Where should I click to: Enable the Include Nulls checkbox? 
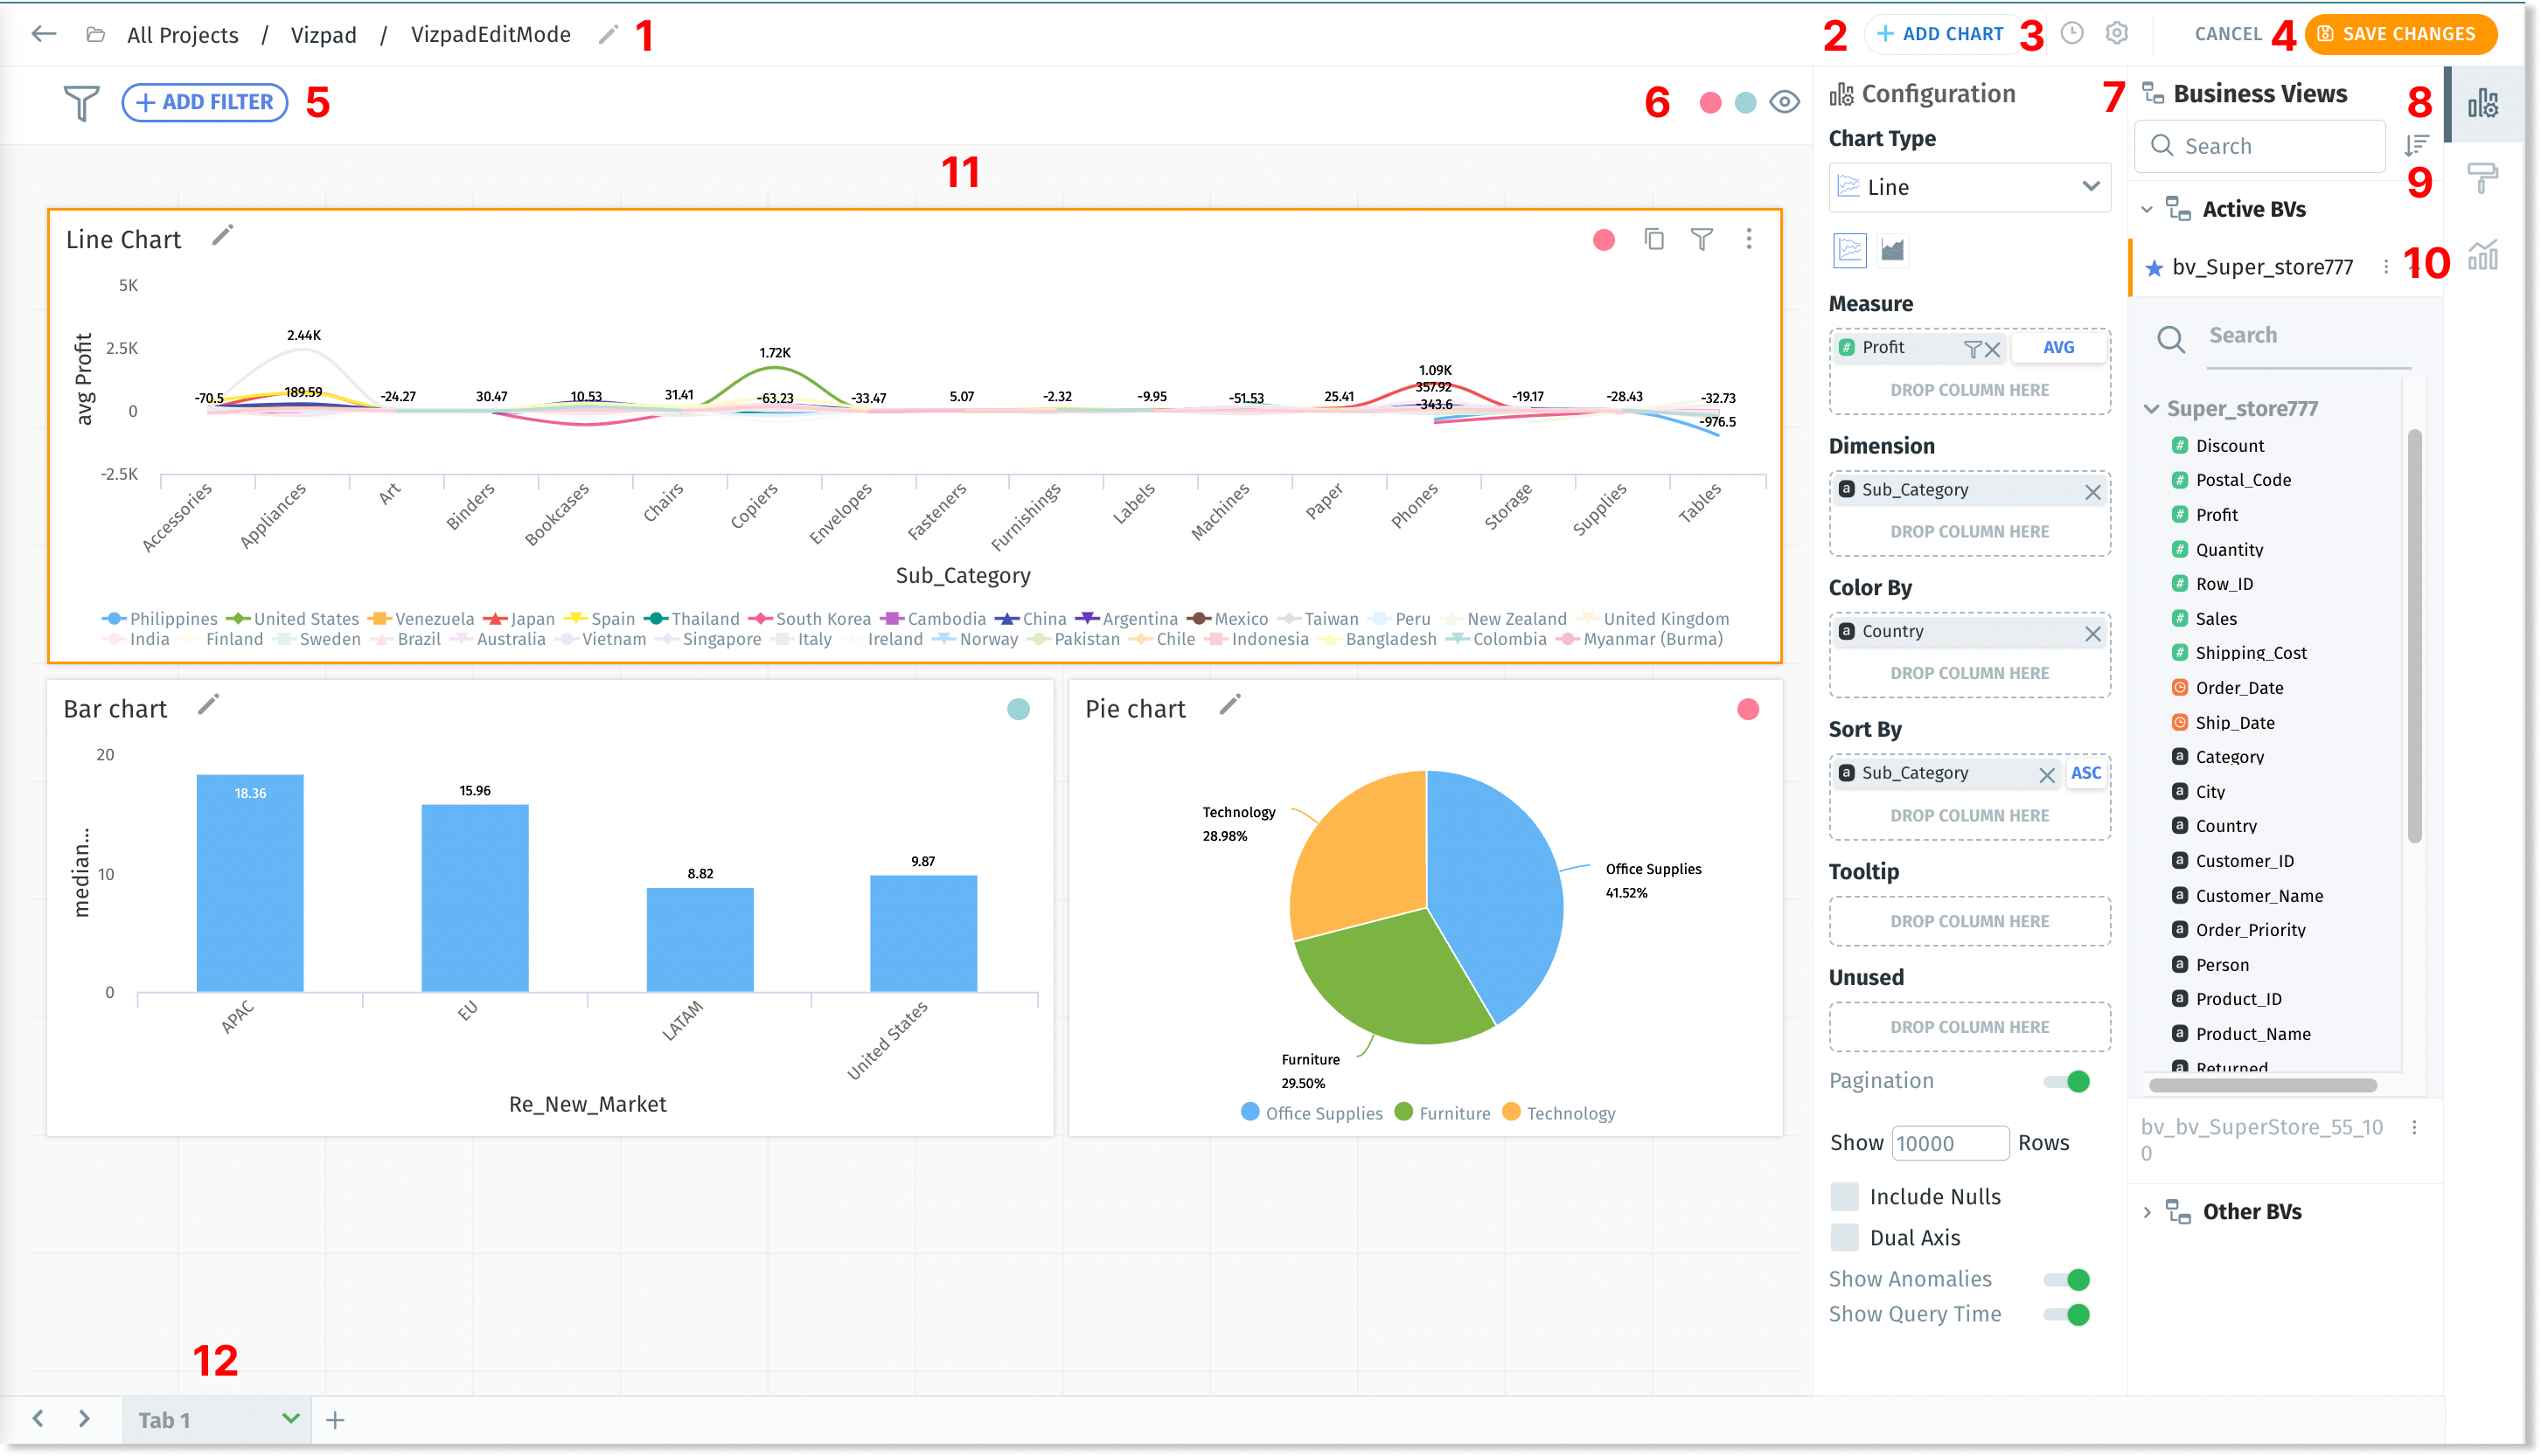(x=1844, y=1196)
